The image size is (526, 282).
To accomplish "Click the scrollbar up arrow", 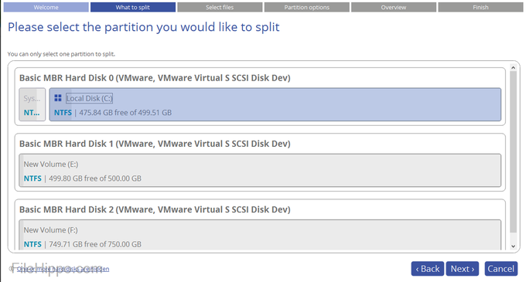I will point(513,68).
